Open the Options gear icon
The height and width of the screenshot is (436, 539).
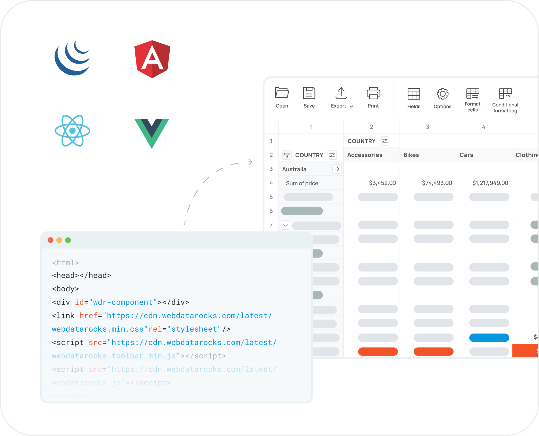click(x=442, y=94)
